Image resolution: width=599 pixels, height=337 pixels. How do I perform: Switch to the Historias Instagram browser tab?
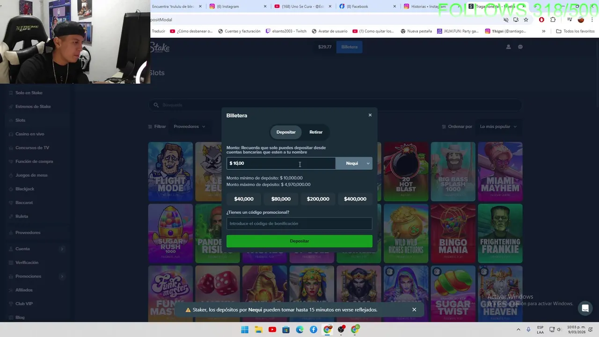point(428,7)
